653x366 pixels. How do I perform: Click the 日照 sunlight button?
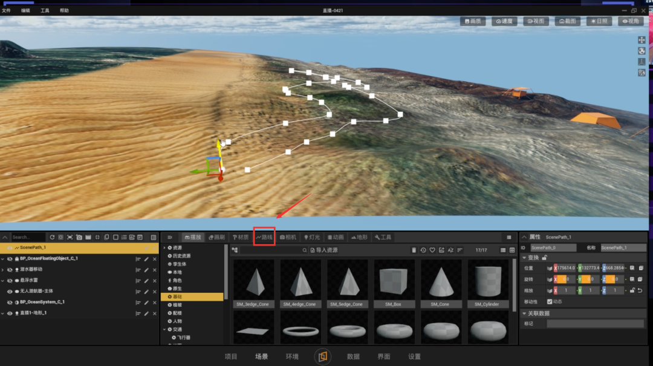tap(599, 21)
